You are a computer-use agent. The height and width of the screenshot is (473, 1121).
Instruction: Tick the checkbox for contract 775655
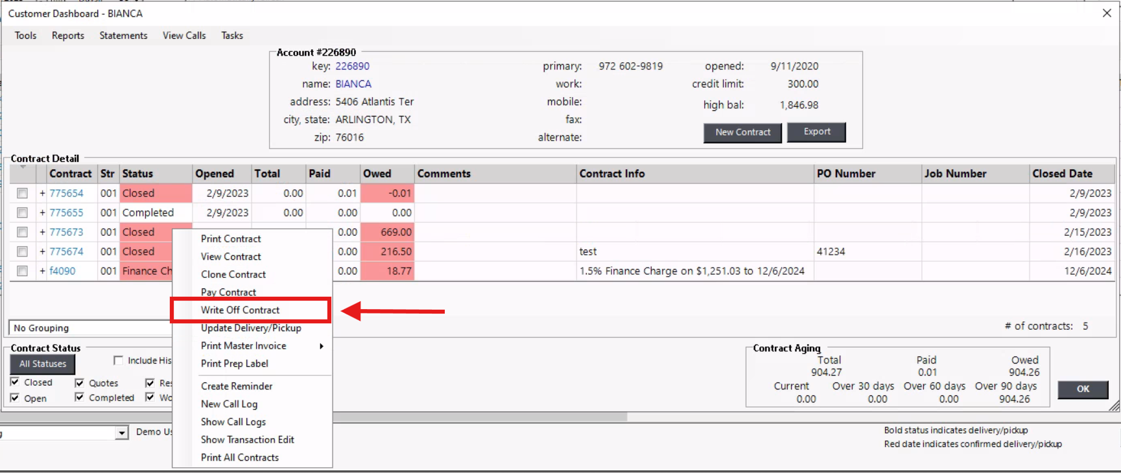pos(23,213)
